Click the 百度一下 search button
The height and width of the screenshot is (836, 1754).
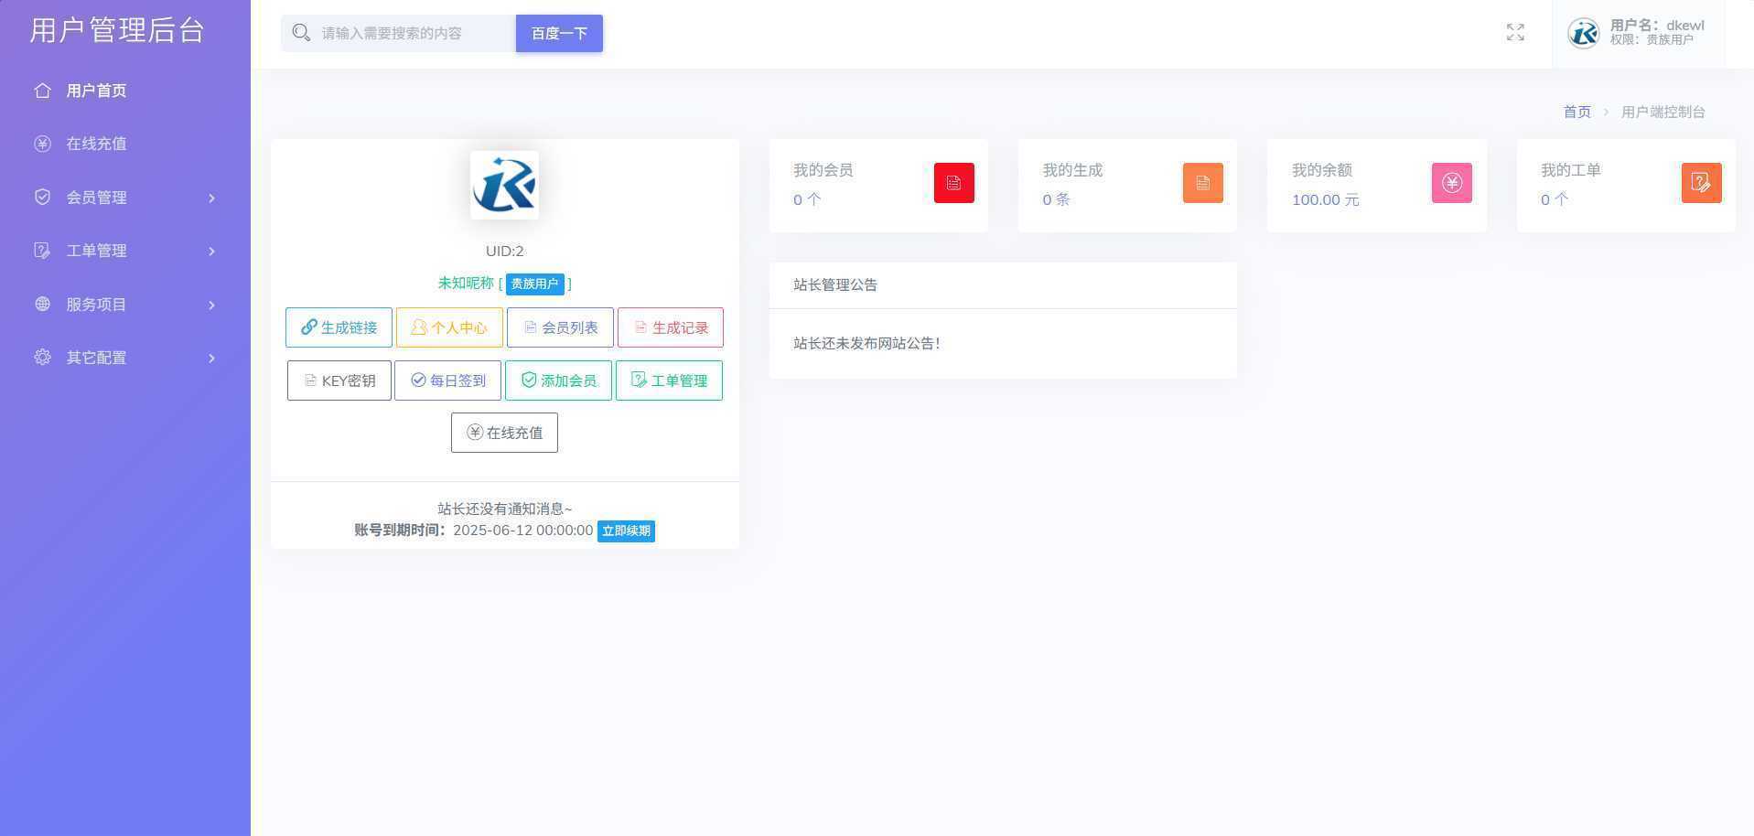559,33
